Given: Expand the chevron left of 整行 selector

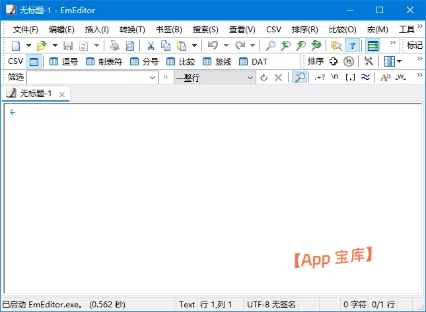Looking at the screenshot, I should pos(166,77).
